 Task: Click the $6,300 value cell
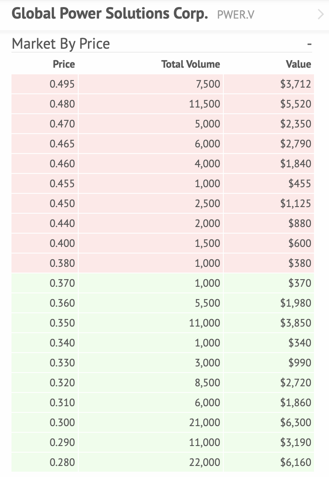[x=295, y=423]
